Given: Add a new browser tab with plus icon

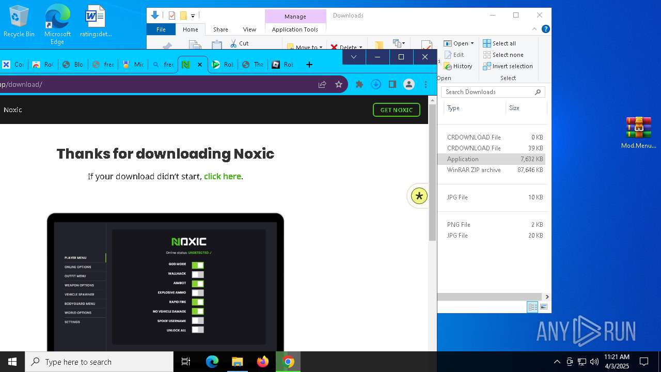Looking at the screenshot, I should (x=309, y=65).
